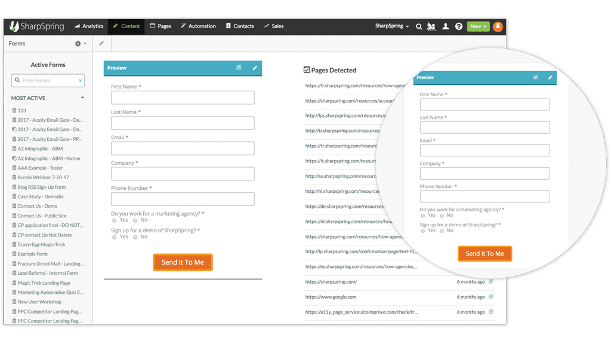Click the contacts group icon in the top bar
This screenshot has width=611, height=344.
[431, 26]
